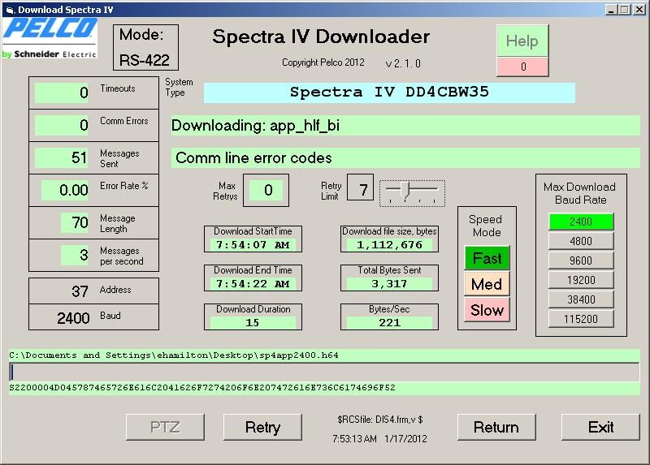Click the Bytes/Sec value 221
Viewport: 650px width, 465px height.
[389, 322]
